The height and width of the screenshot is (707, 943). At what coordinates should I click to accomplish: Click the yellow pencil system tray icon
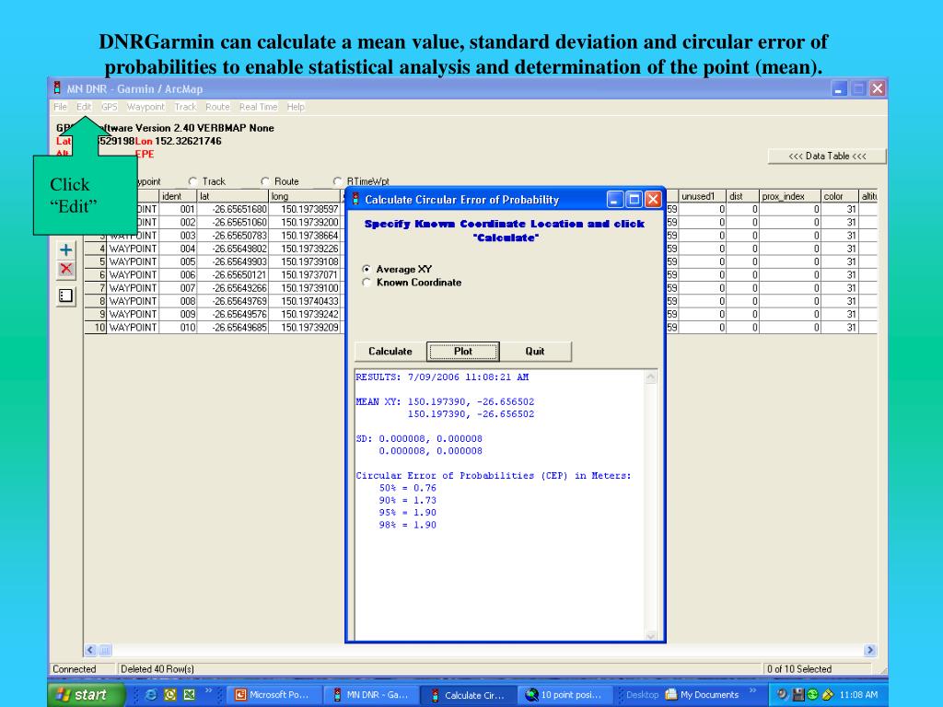coord(828,694)
